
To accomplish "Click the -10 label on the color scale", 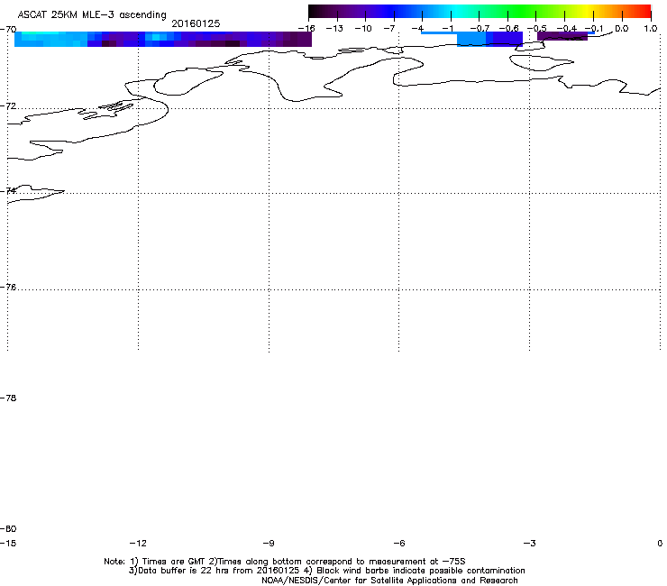I will point(363,28).
